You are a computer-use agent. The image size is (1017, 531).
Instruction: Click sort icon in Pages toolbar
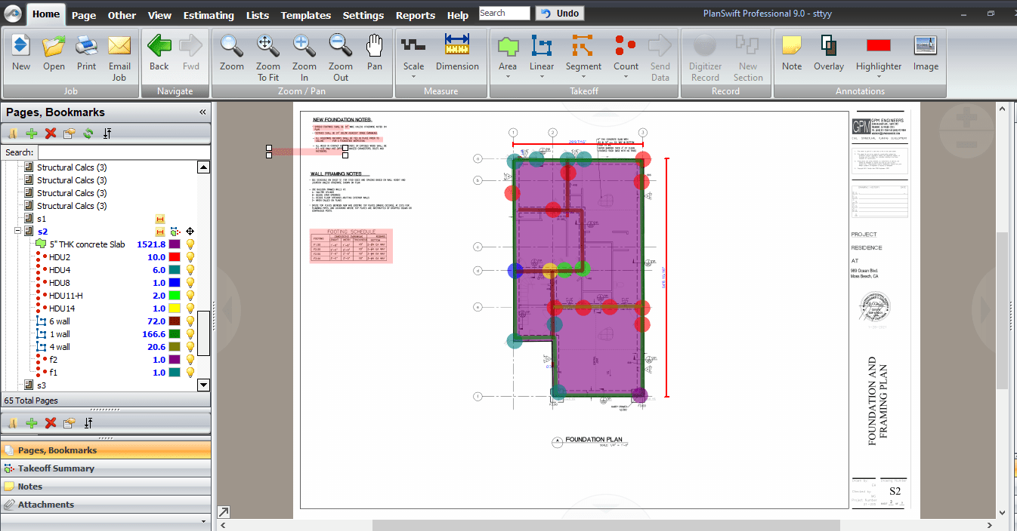[107, 134]
